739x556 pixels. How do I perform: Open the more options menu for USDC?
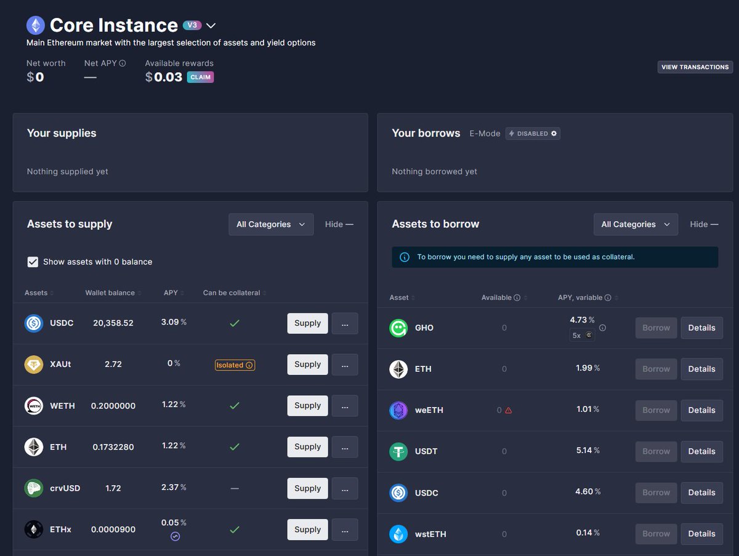tap(344, 323)
